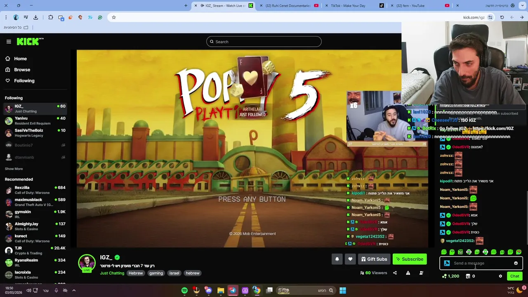This screenshot has width=528, height=297.
Task: Click the 60 Viewers count
Action: 373,273
